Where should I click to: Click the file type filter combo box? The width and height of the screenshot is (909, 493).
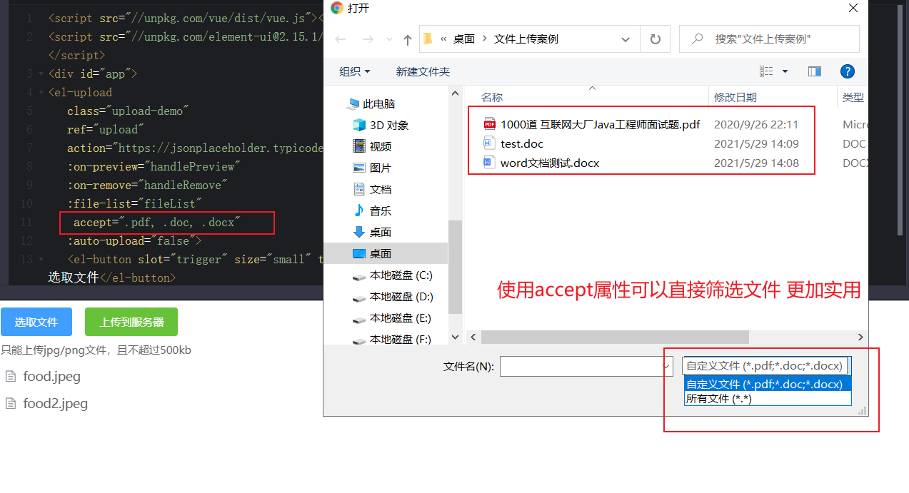767,366
